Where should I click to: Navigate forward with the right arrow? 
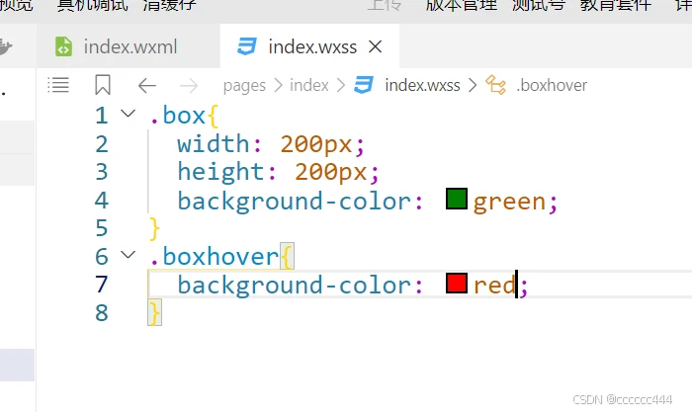click(189, 85)
